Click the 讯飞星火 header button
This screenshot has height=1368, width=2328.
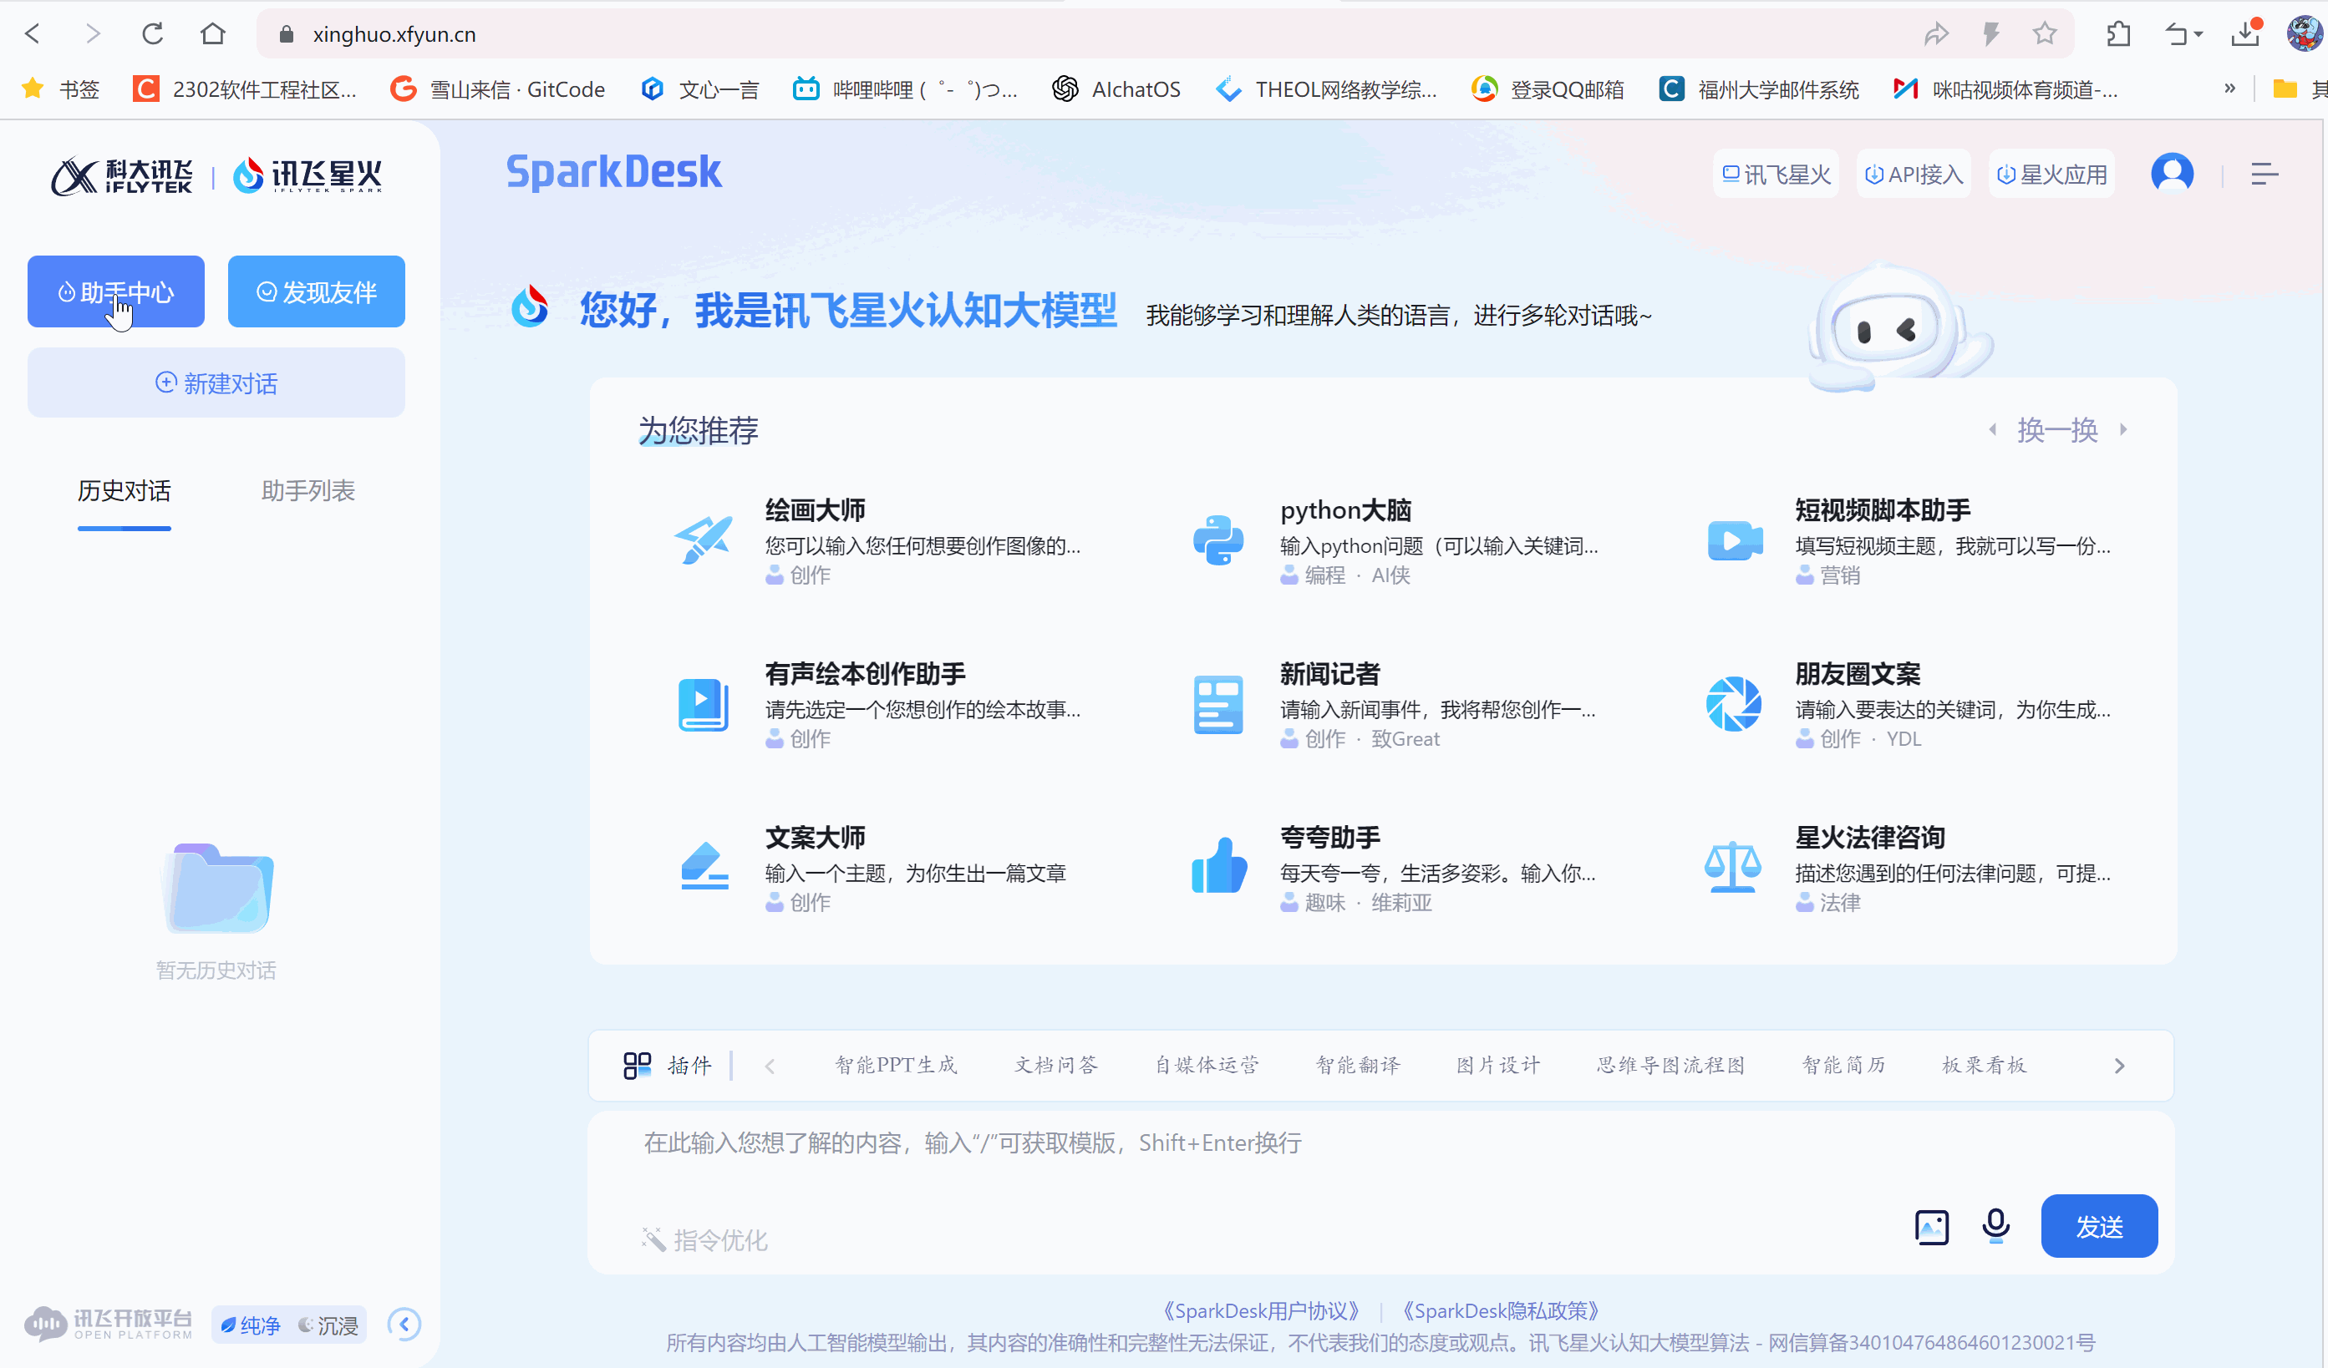pyautogui.click(x=1776, y=174)
